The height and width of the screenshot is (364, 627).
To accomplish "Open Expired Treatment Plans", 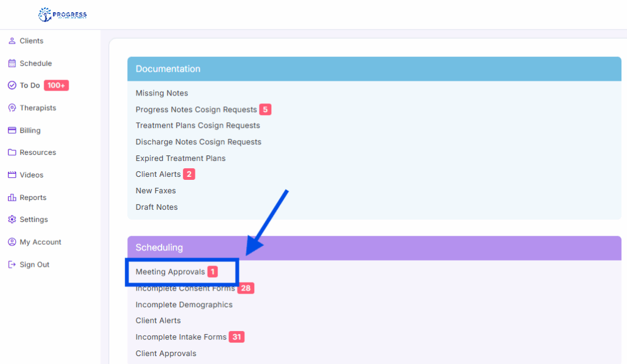I will [180, 158].
